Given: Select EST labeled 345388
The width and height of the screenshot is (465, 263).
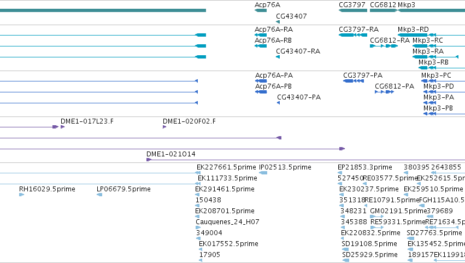Looking at the screenshot, I should pos(354,223).
